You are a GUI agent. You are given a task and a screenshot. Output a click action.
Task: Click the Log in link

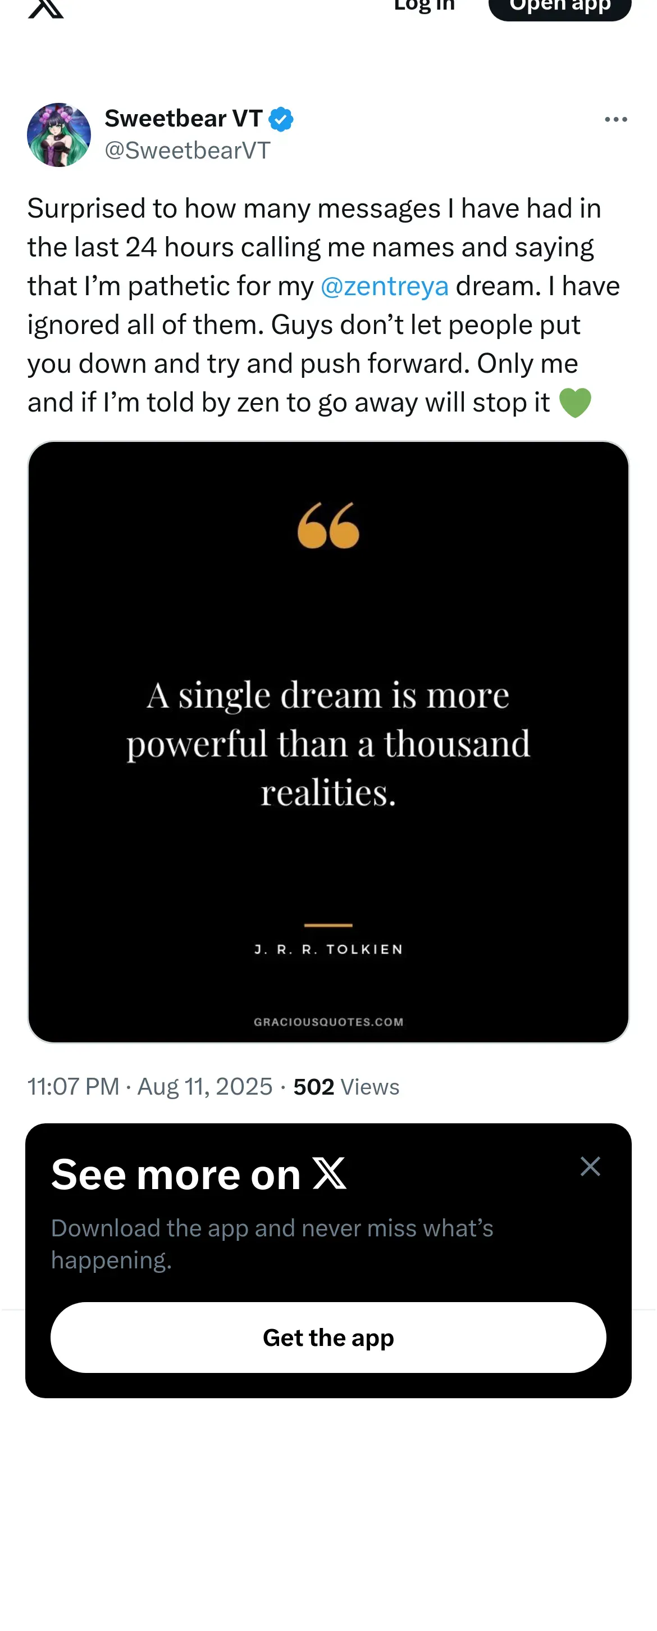tap(423, 6)
